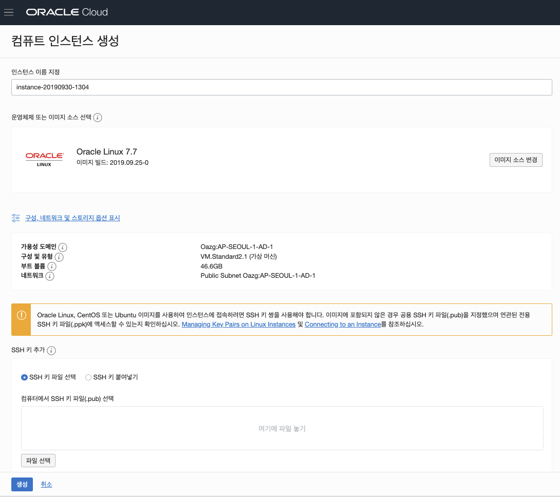Show info for 가용성 도메인
This screenshot has height=497, width=560.
coord(63,247)
